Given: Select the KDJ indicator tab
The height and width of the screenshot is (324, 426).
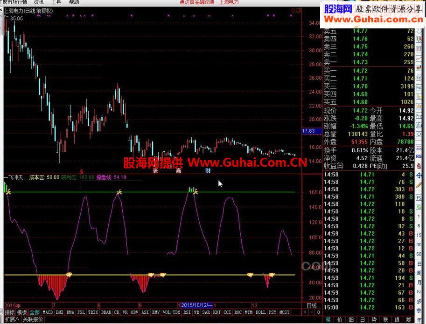Looking at the screenshot, I should (216, 312).
